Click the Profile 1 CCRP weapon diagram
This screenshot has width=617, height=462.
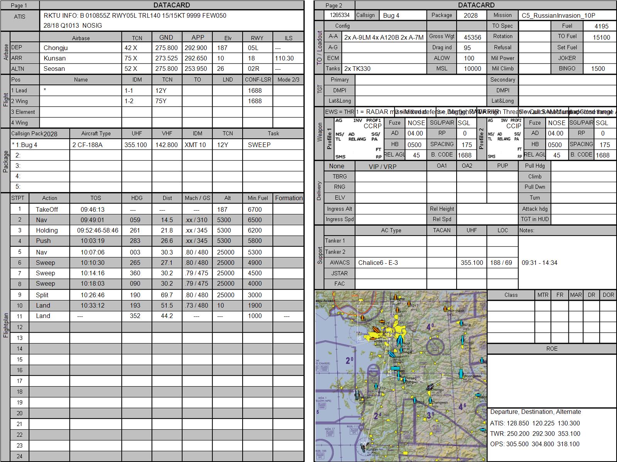coord(358,139)
